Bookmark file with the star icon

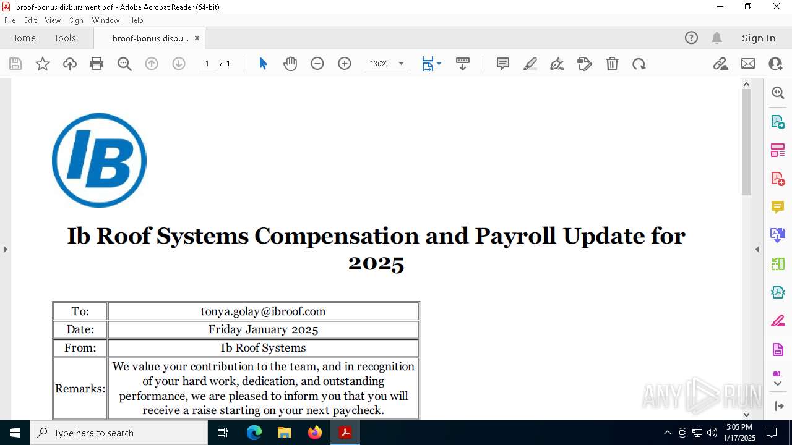click(43, 64)
